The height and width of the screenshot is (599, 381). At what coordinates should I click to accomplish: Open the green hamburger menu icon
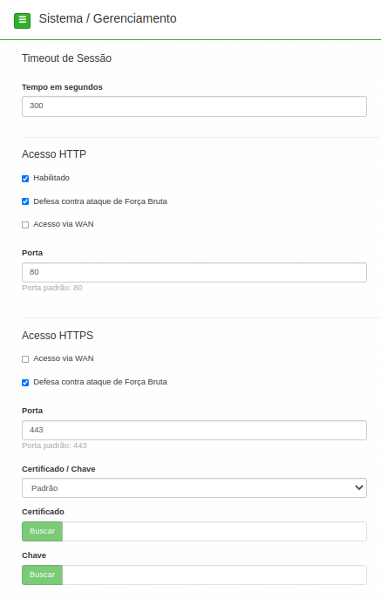coord(22,21)
